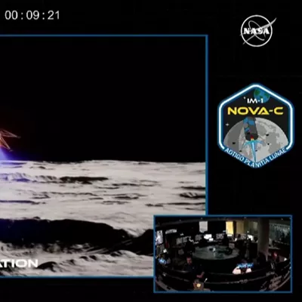Click the partial 'ATION' caption text
The width and height of the screenshot is (302, 302).
pyautogui.click(x=19, y=263)
